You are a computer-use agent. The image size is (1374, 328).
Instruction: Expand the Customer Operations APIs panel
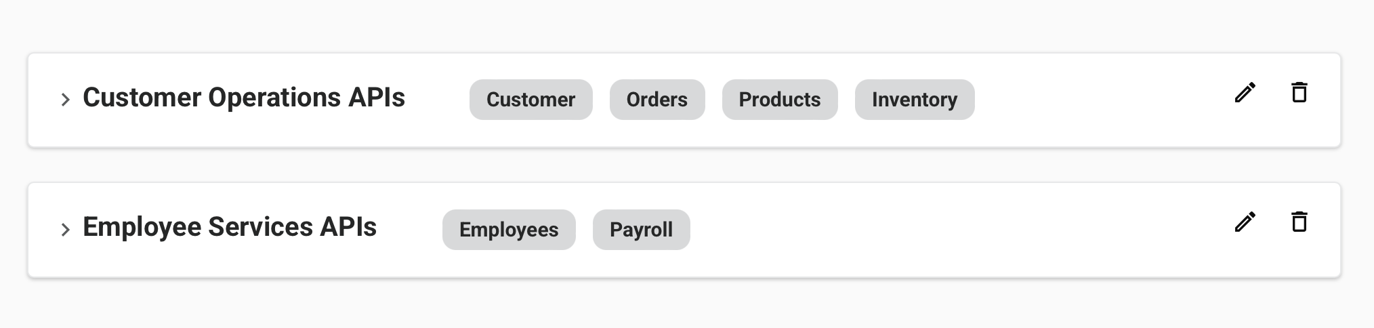click(x=65, y=100)
